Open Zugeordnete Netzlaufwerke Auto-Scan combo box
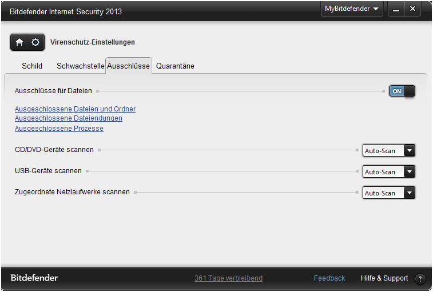 click(389, 193)
